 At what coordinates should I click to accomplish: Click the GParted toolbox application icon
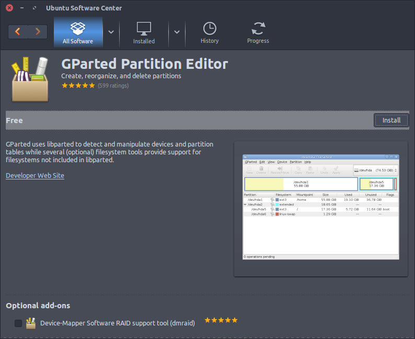pos(30,79)
